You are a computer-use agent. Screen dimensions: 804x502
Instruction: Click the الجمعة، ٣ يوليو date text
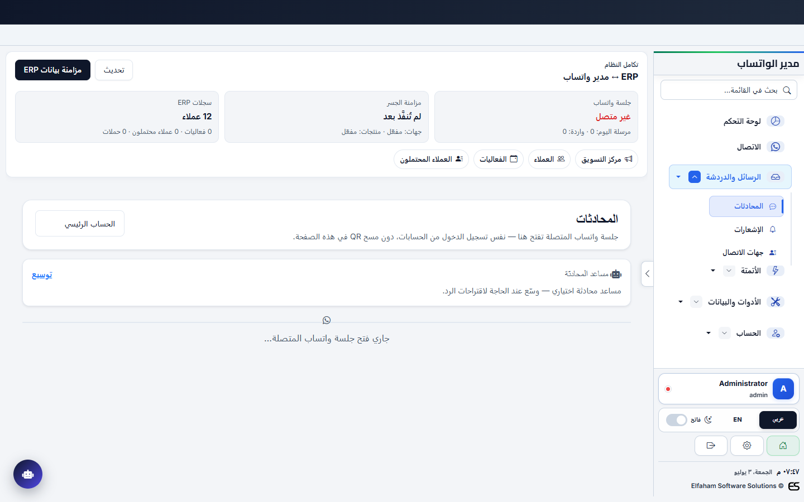753,472
